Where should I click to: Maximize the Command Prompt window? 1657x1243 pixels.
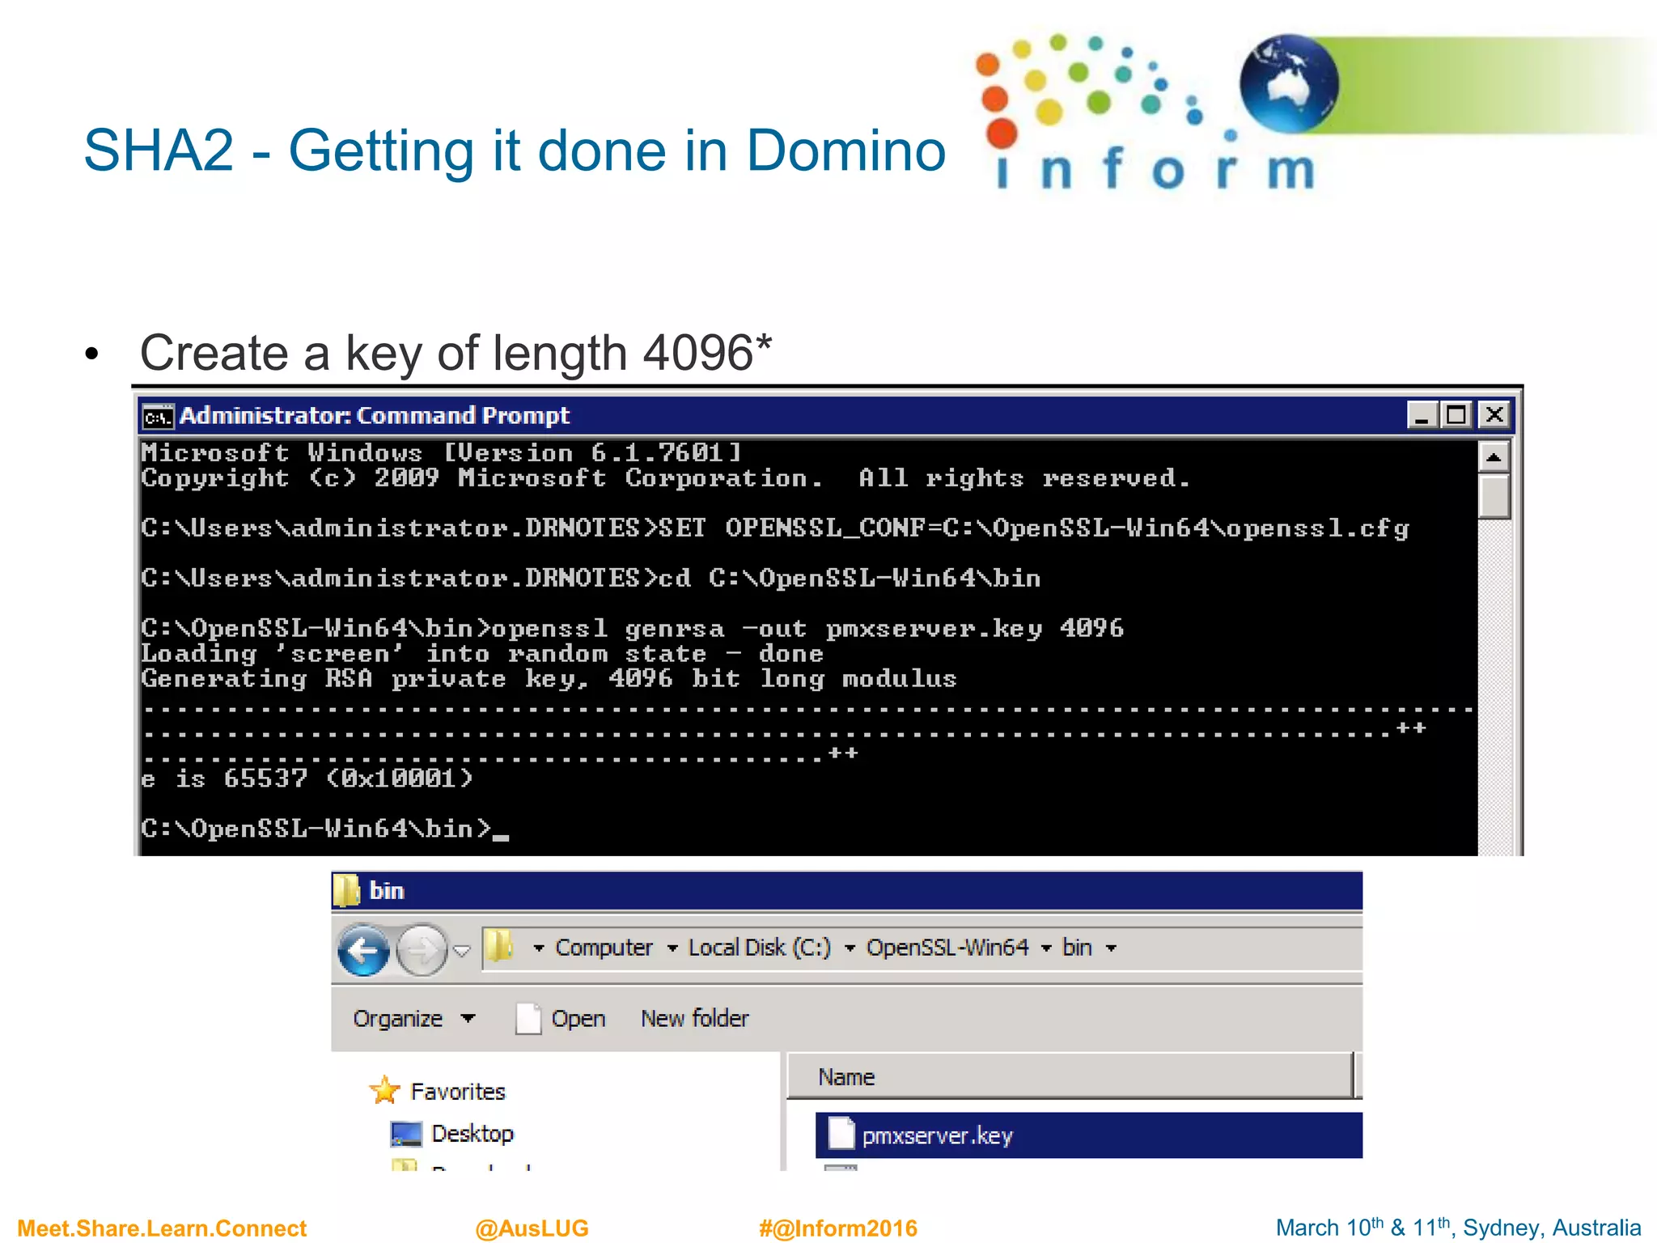click(1456, 416)
